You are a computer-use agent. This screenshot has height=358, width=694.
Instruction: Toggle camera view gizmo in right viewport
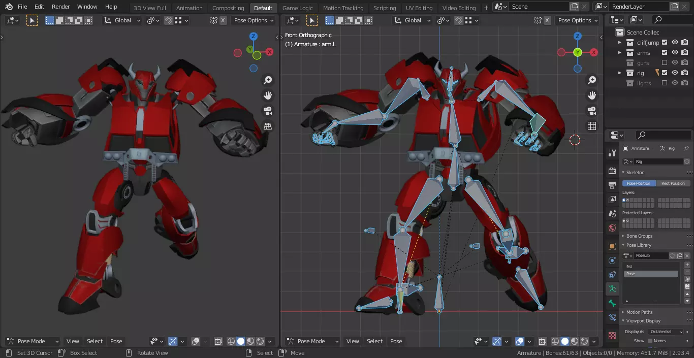(592, 111)
